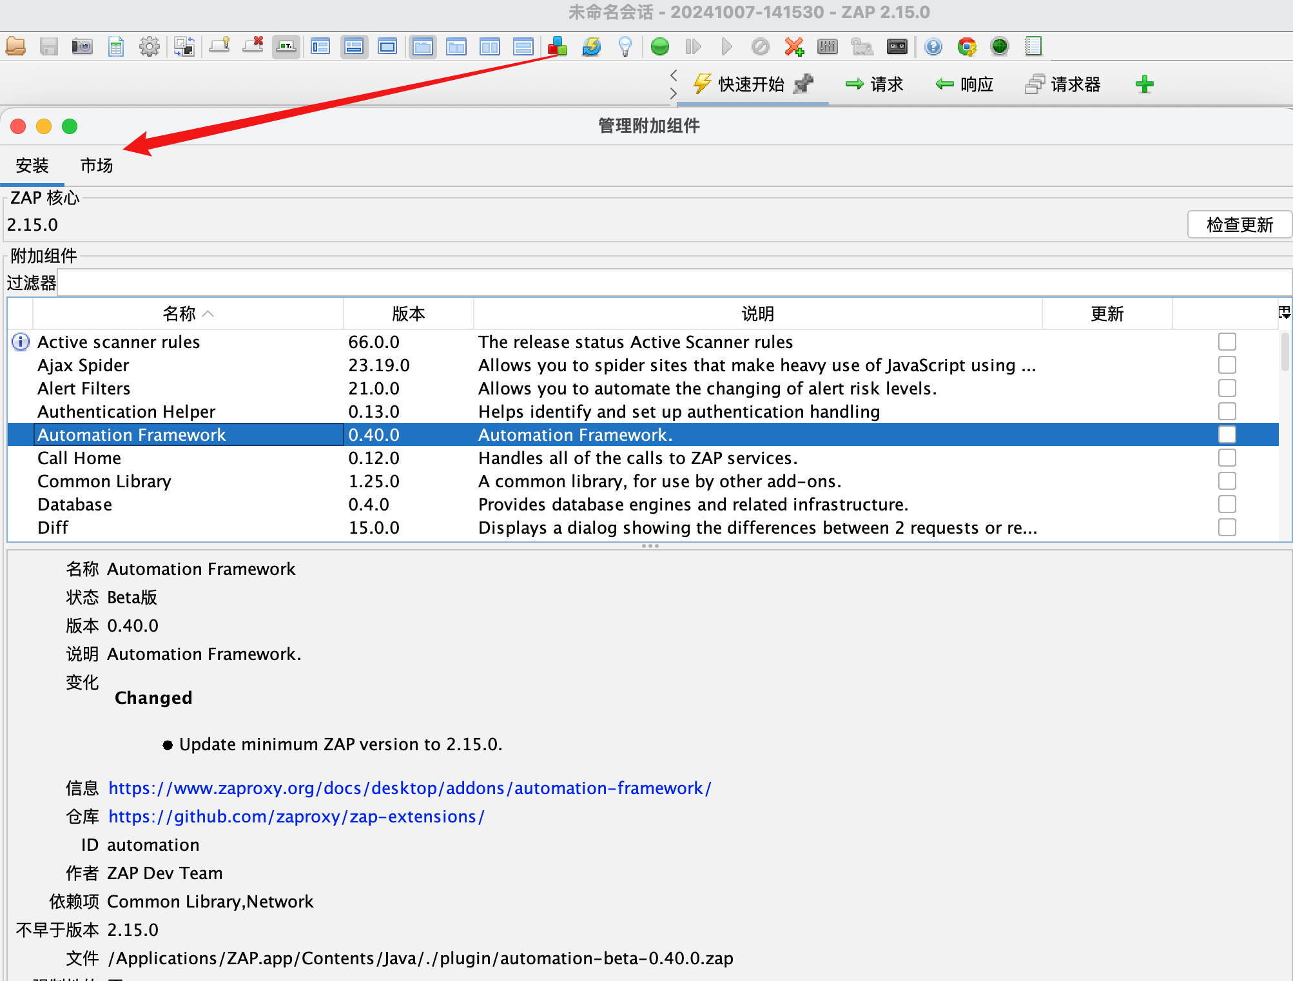Image resolution: width=1293 pixels, height=981 pixels.
Task: Click the split pane divider dots handle
Action: (x=650, y=546)
